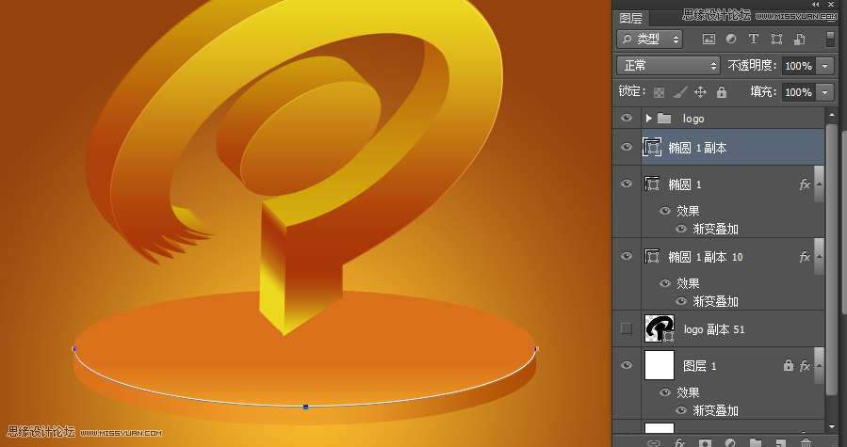Click the bottom center path anchor point

pyautogui.click(x=306, y=407)
